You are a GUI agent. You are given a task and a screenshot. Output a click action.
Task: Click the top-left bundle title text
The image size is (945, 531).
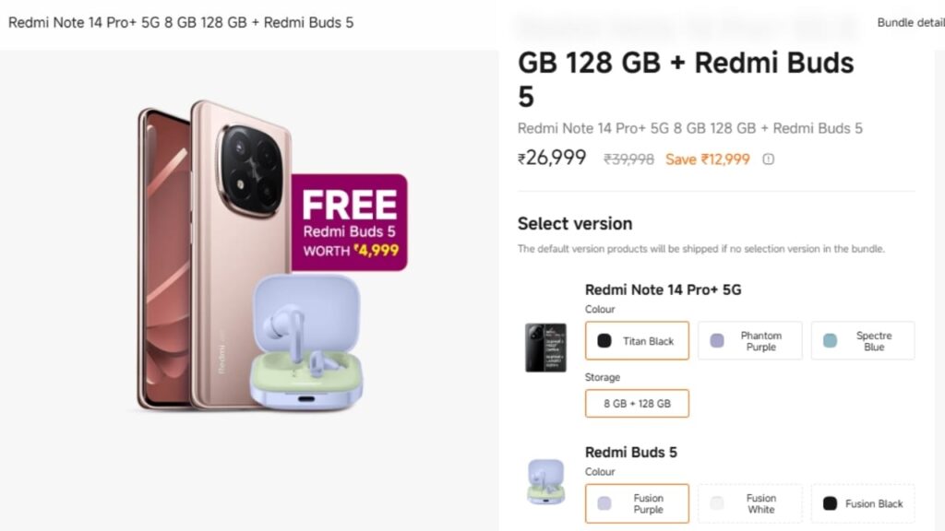point(181,22)
